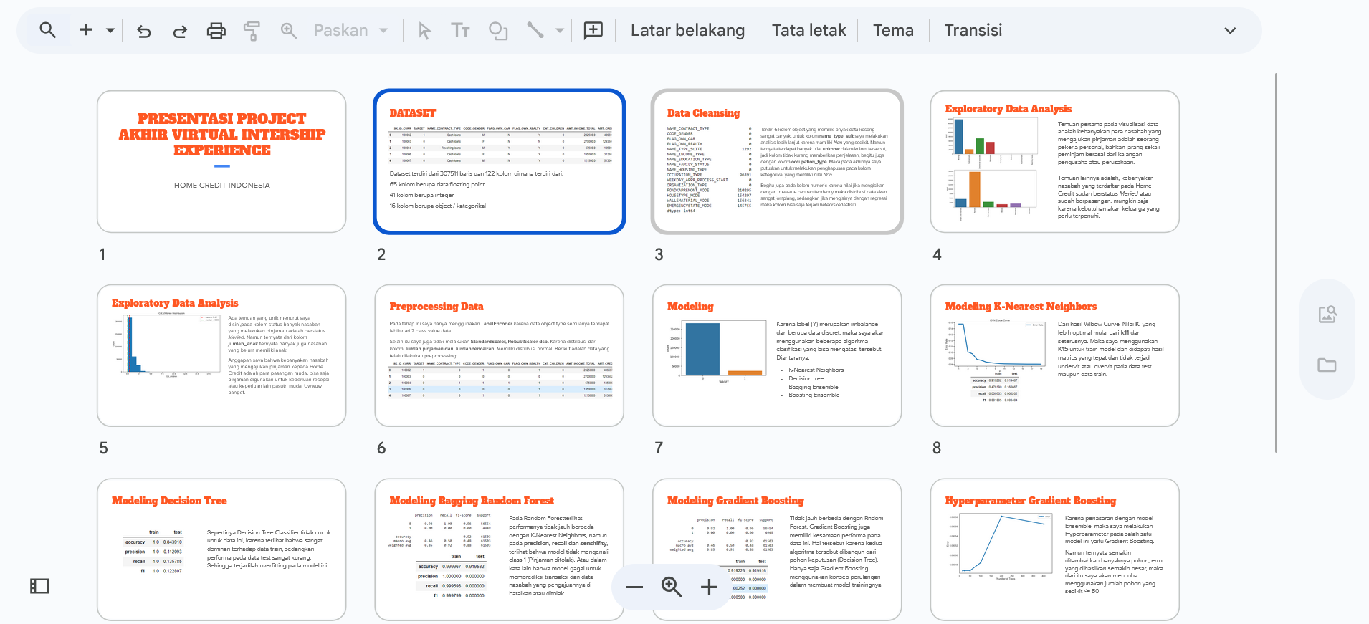The image size is (1369, 624).
Task: Click the print icon
Action: [x=216, y=31]
